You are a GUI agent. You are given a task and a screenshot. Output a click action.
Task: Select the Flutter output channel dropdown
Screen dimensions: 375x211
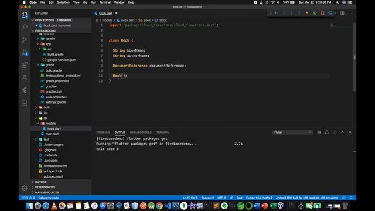[292, 132]
